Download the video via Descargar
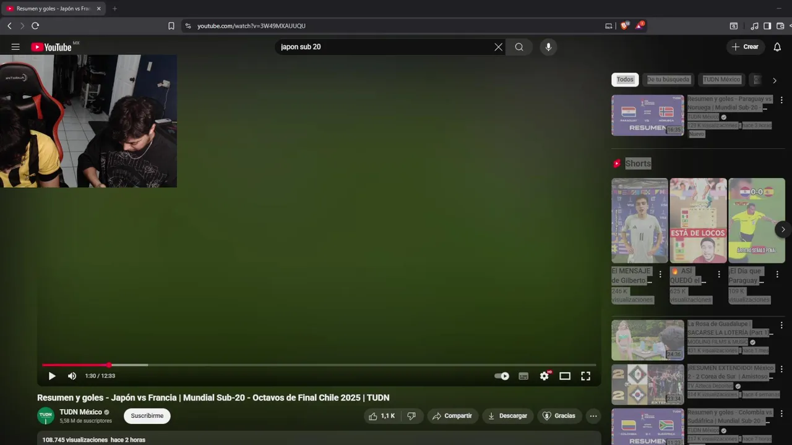The image size is (792, 445). click(x=507, y=416)
